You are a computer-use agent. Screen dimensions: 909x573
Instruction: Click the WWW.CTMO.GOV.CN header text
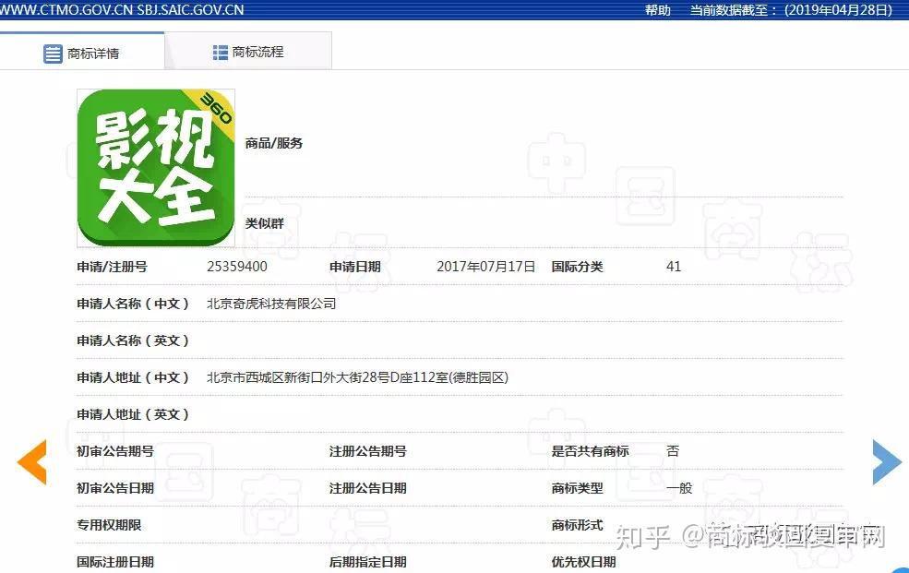pos(66,10)
